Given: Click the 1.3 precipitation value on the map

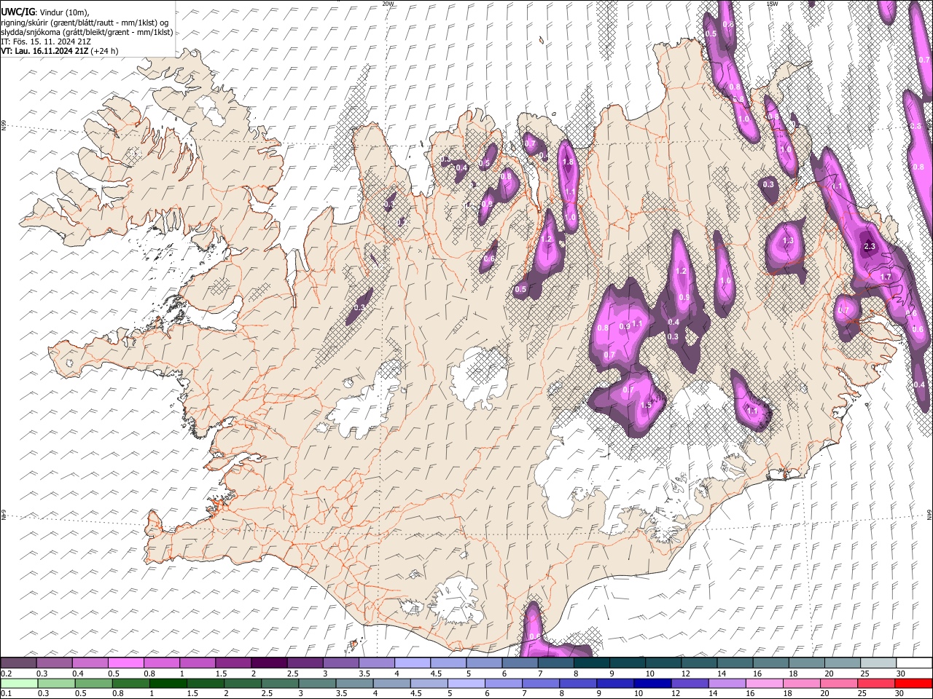Looking at the screenshot, I should pyautogui.click(x=787, y=241).
